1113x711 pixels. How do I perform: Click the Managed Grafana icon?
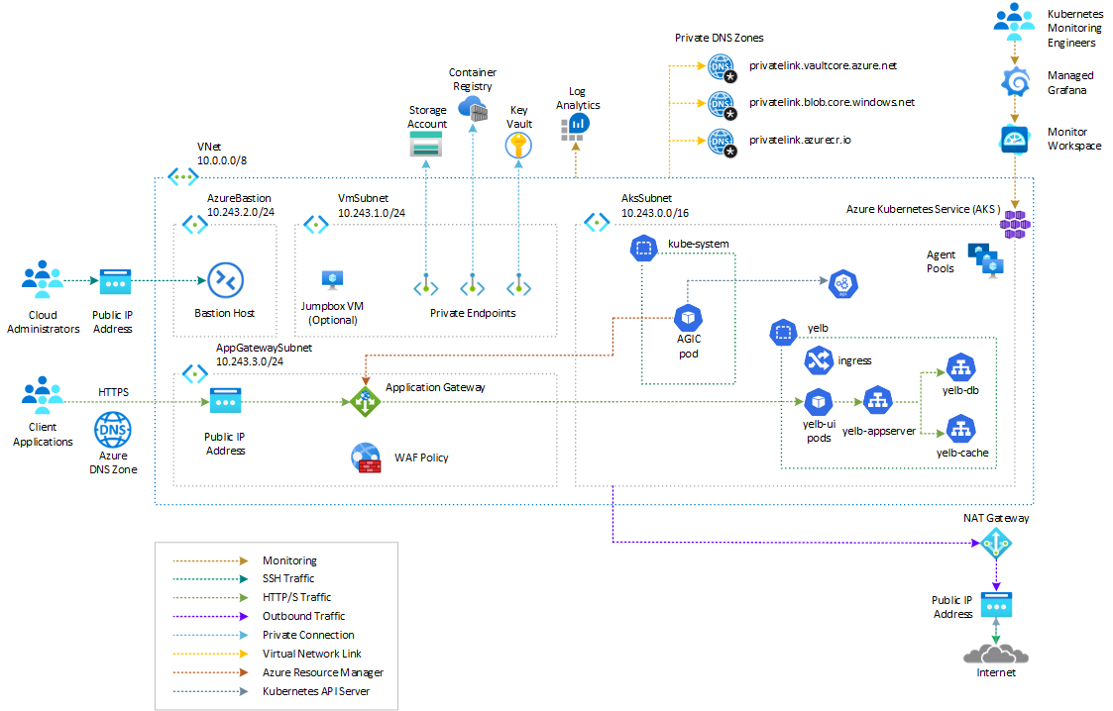pos(1015,82)
